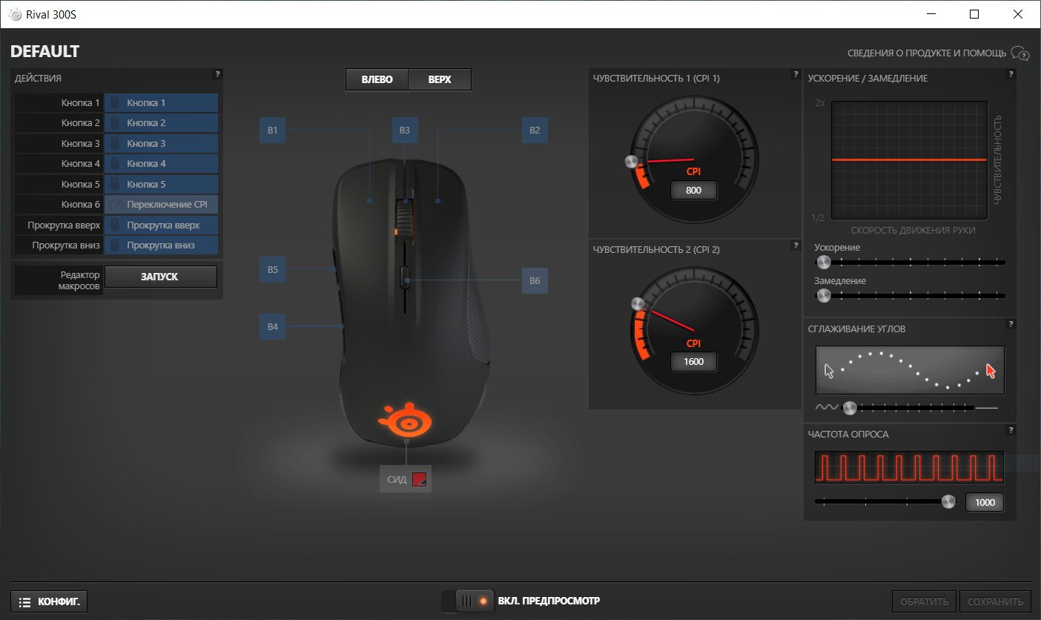This screenshot has width=1041, height=620.
Task: Switch mouse view to Верх
Action: (440, 79)
